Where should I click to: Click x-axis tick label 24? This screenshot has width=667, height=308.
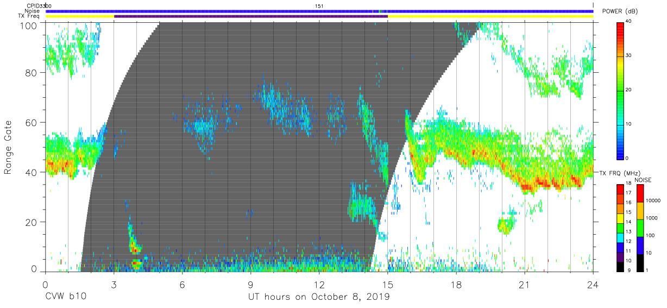[x=593, y=285]
